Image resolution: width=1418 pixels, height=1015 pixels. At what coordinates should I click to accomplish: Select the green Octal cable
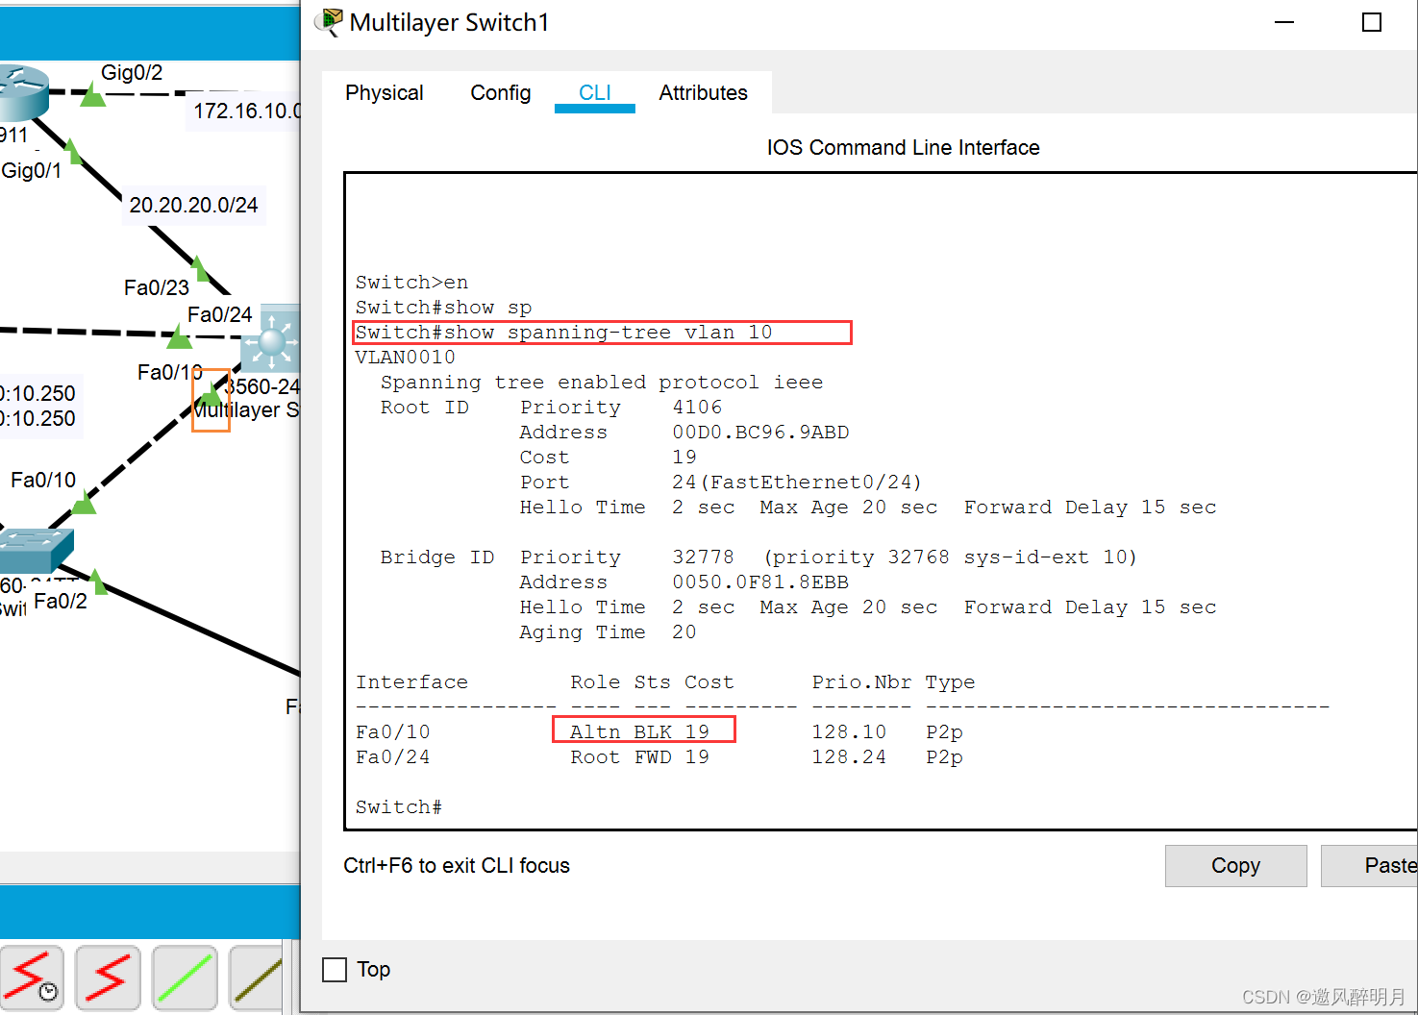(185, 978)
